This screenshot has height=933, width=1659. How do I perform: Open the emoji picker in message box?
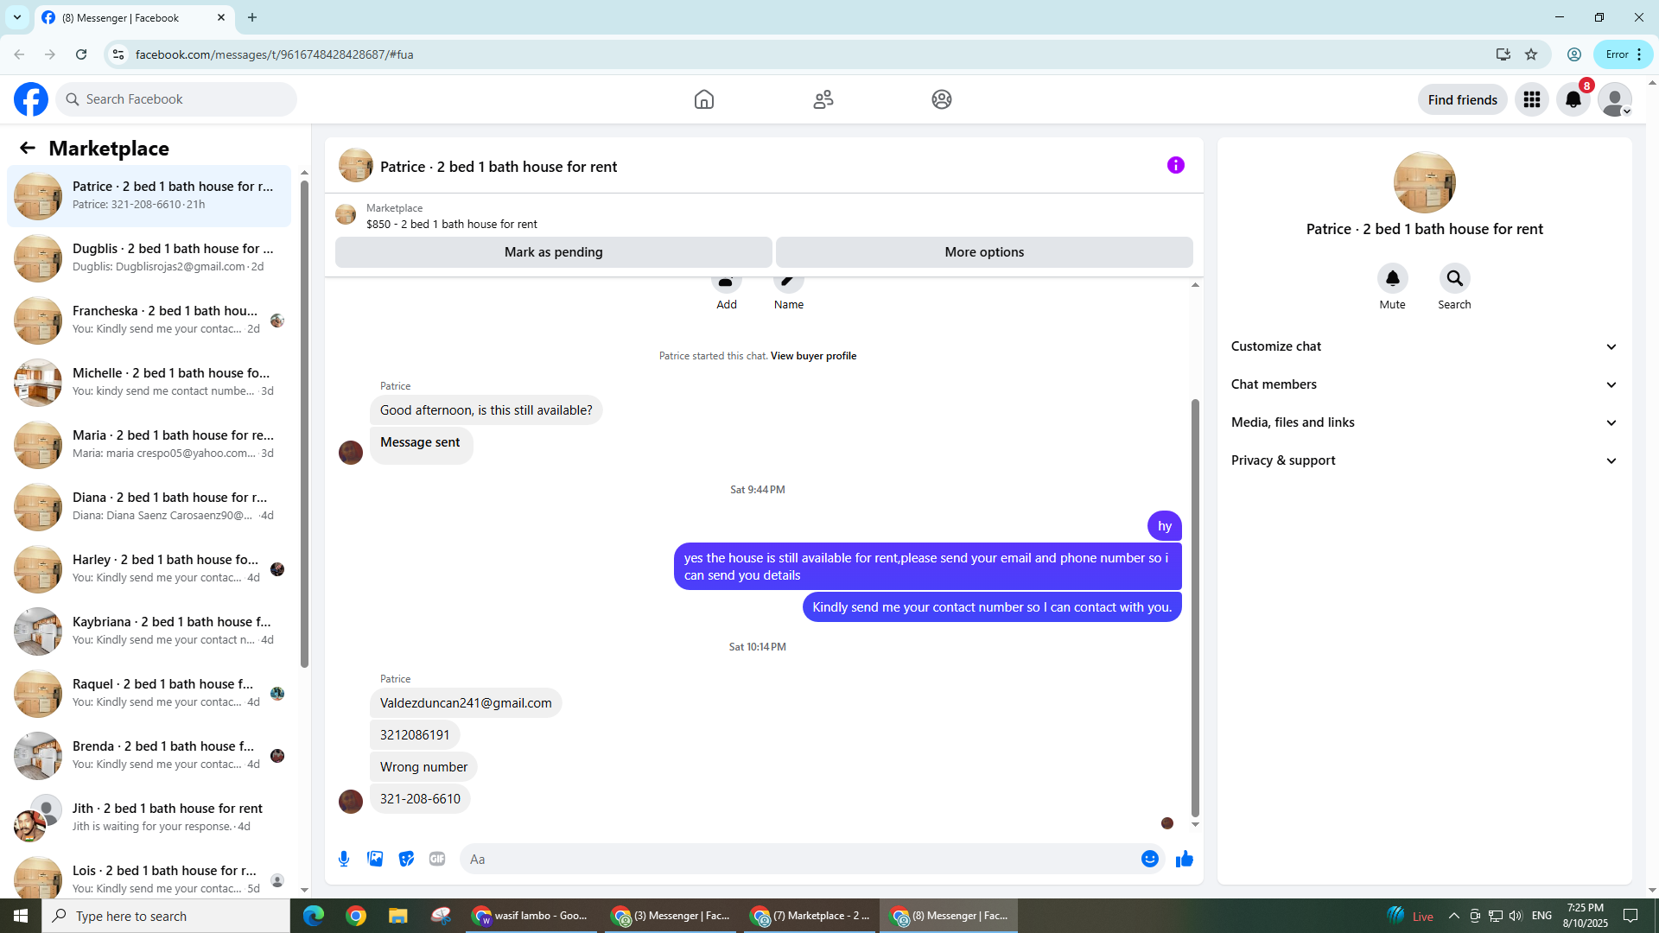coord(1149,859)
